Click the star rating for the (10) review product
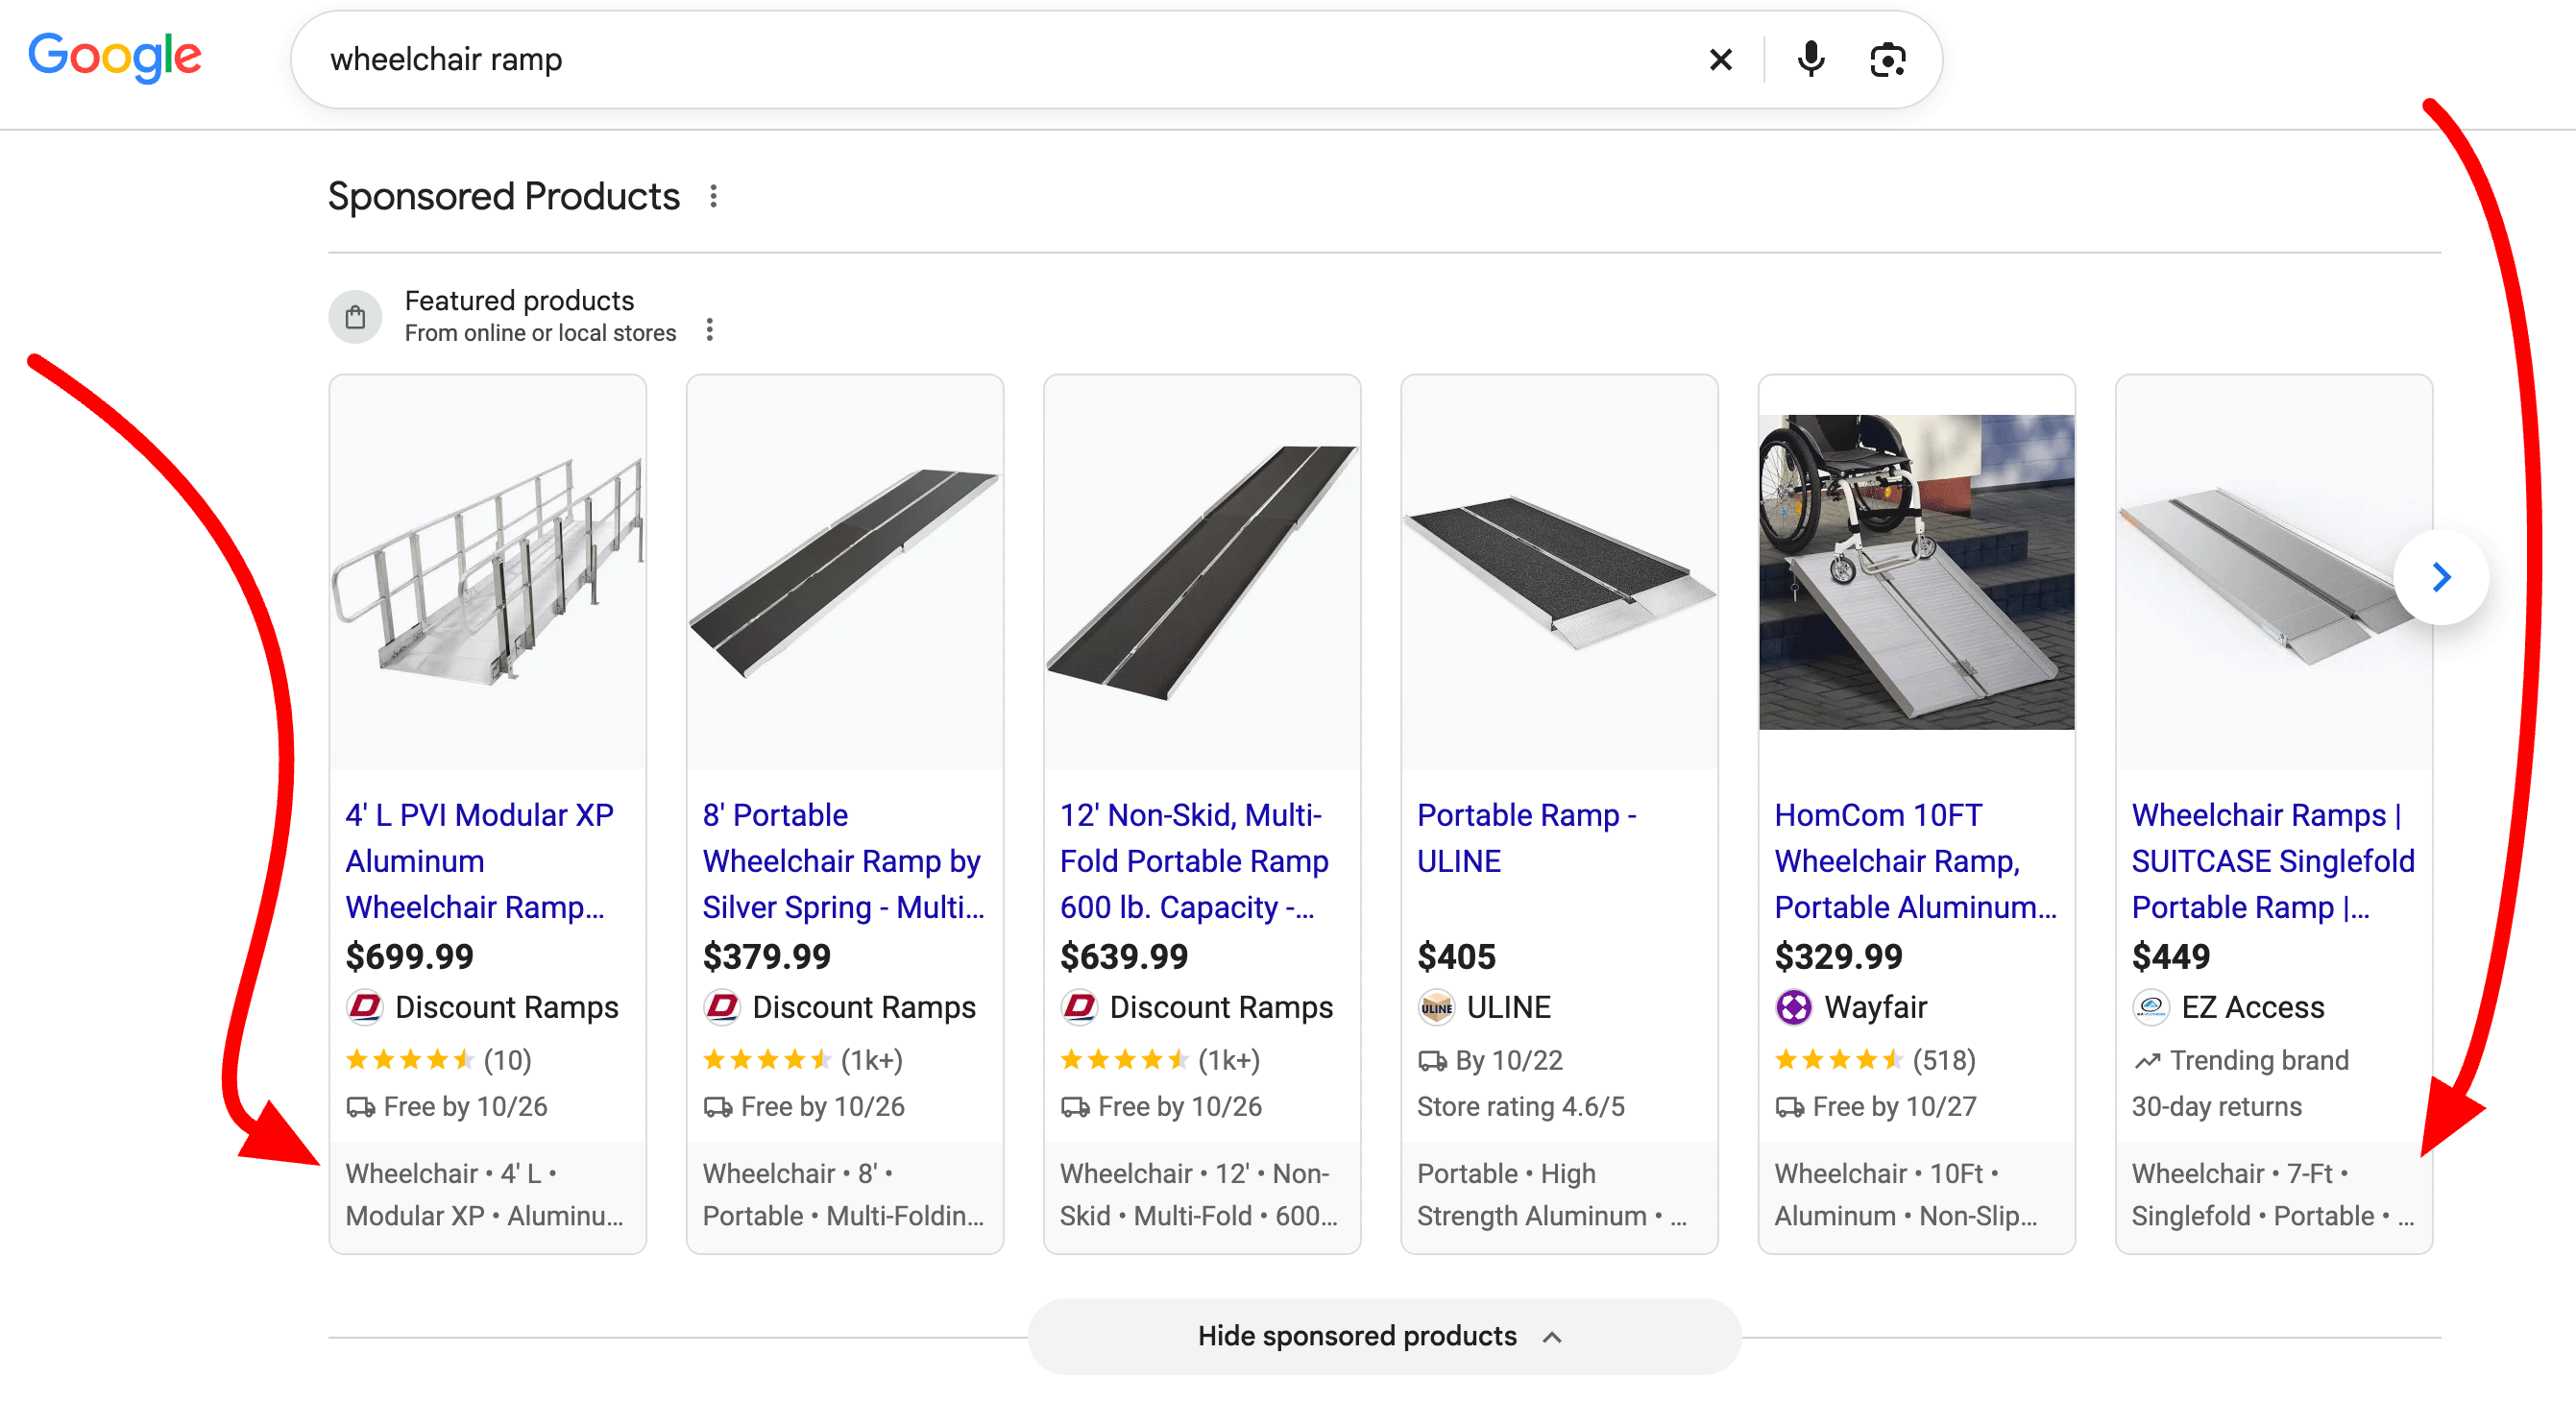The height and width of the screenshot is (1402, 2576). tap(410, 1060)
